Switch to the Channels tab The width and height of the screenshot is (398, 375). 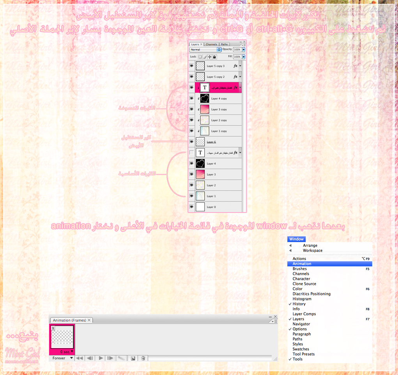click(211, 44)
